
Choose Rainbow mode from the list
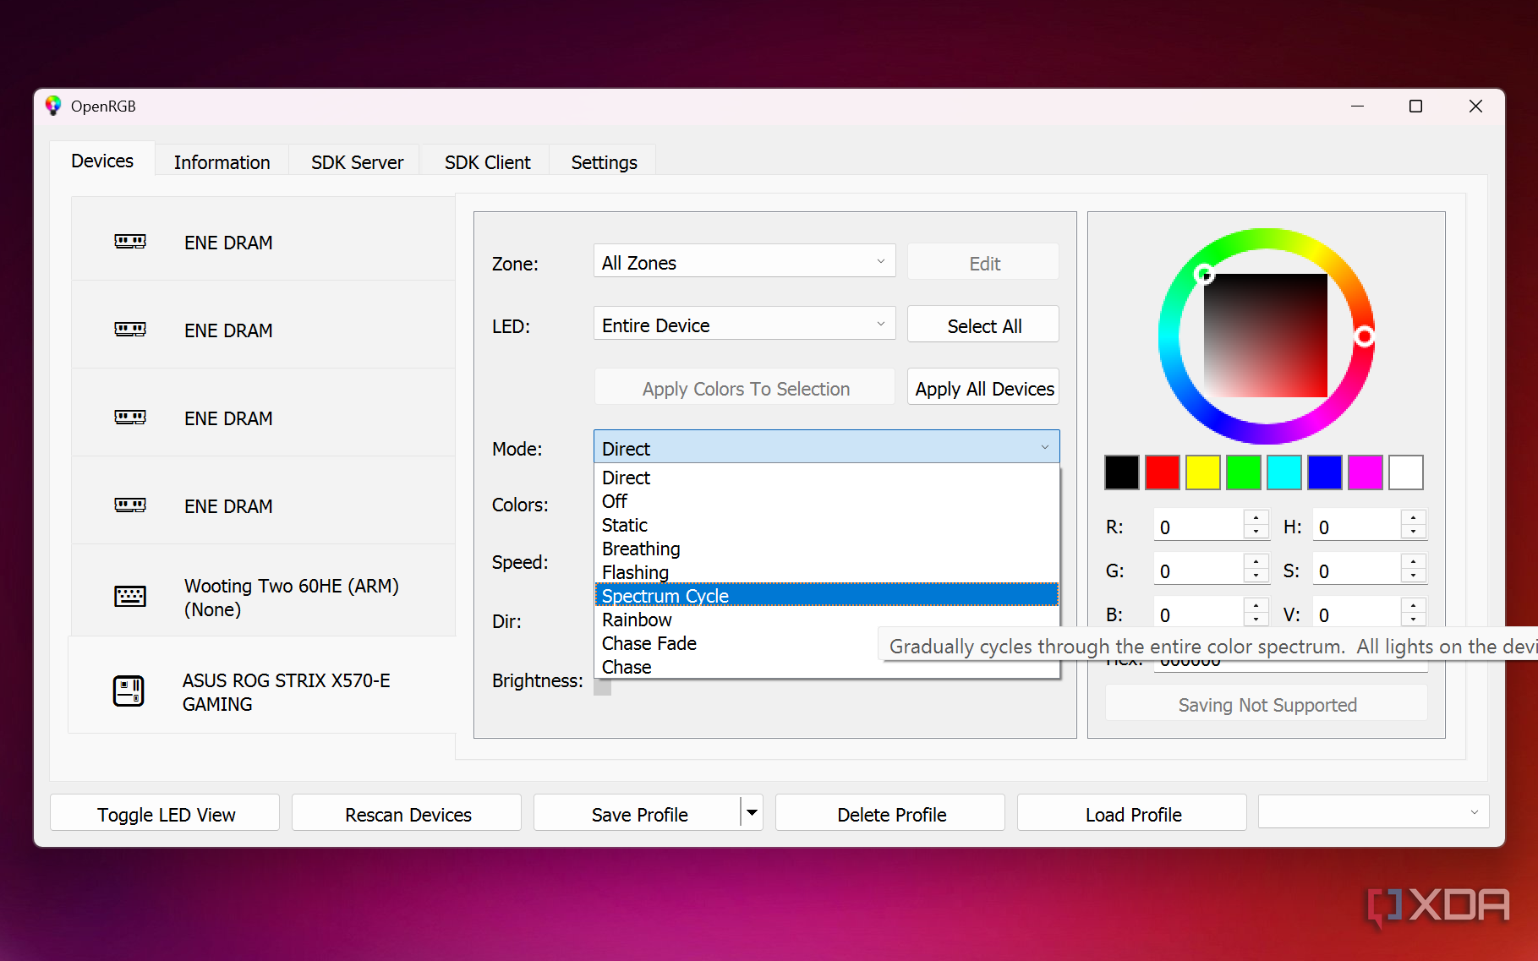click(x=637, y=620)
